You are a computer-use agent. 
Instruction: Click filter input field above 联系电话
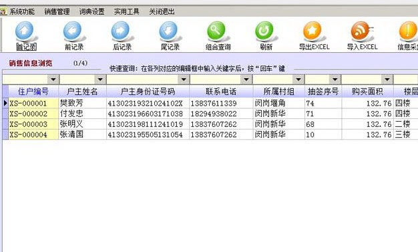[x=216, y=80]
